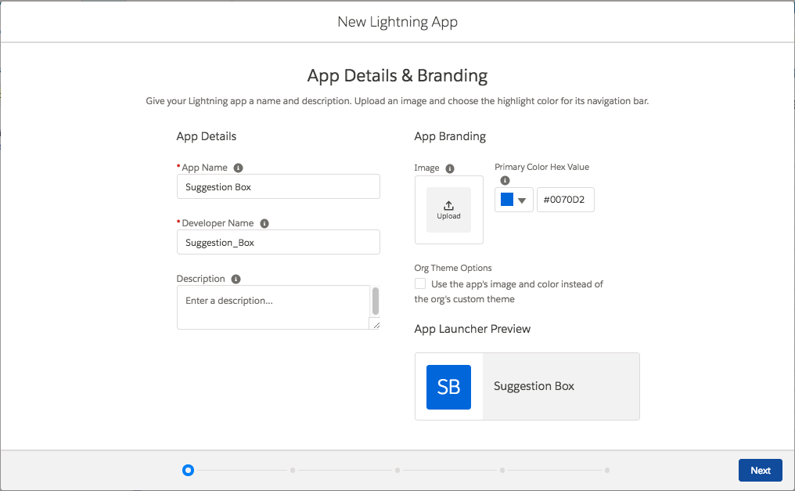795x491 pixels.
Task: Click the Description text area
Action: pos(272,307)
